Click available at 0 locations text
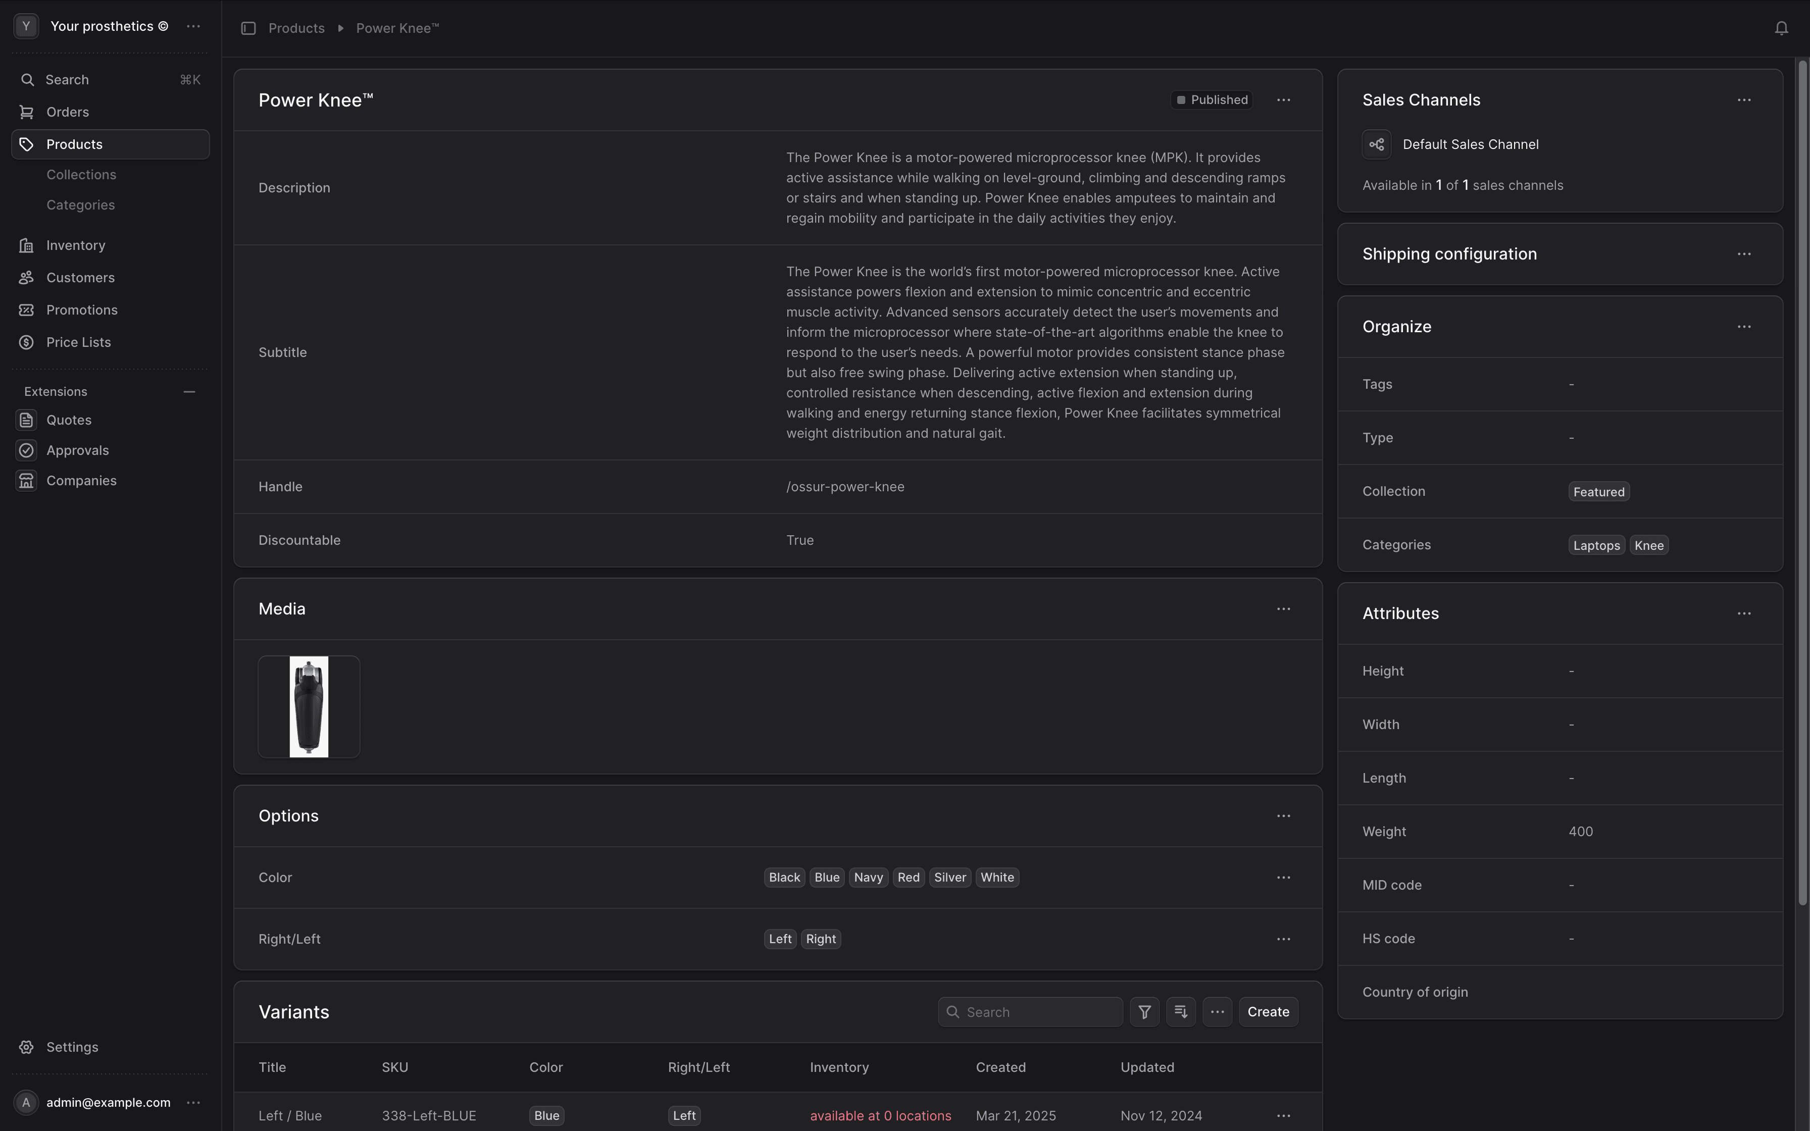 [x=880, y=1116]
